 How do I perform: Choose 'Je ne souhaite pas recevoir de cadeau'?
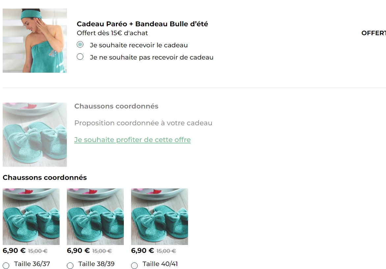point(80,57)
